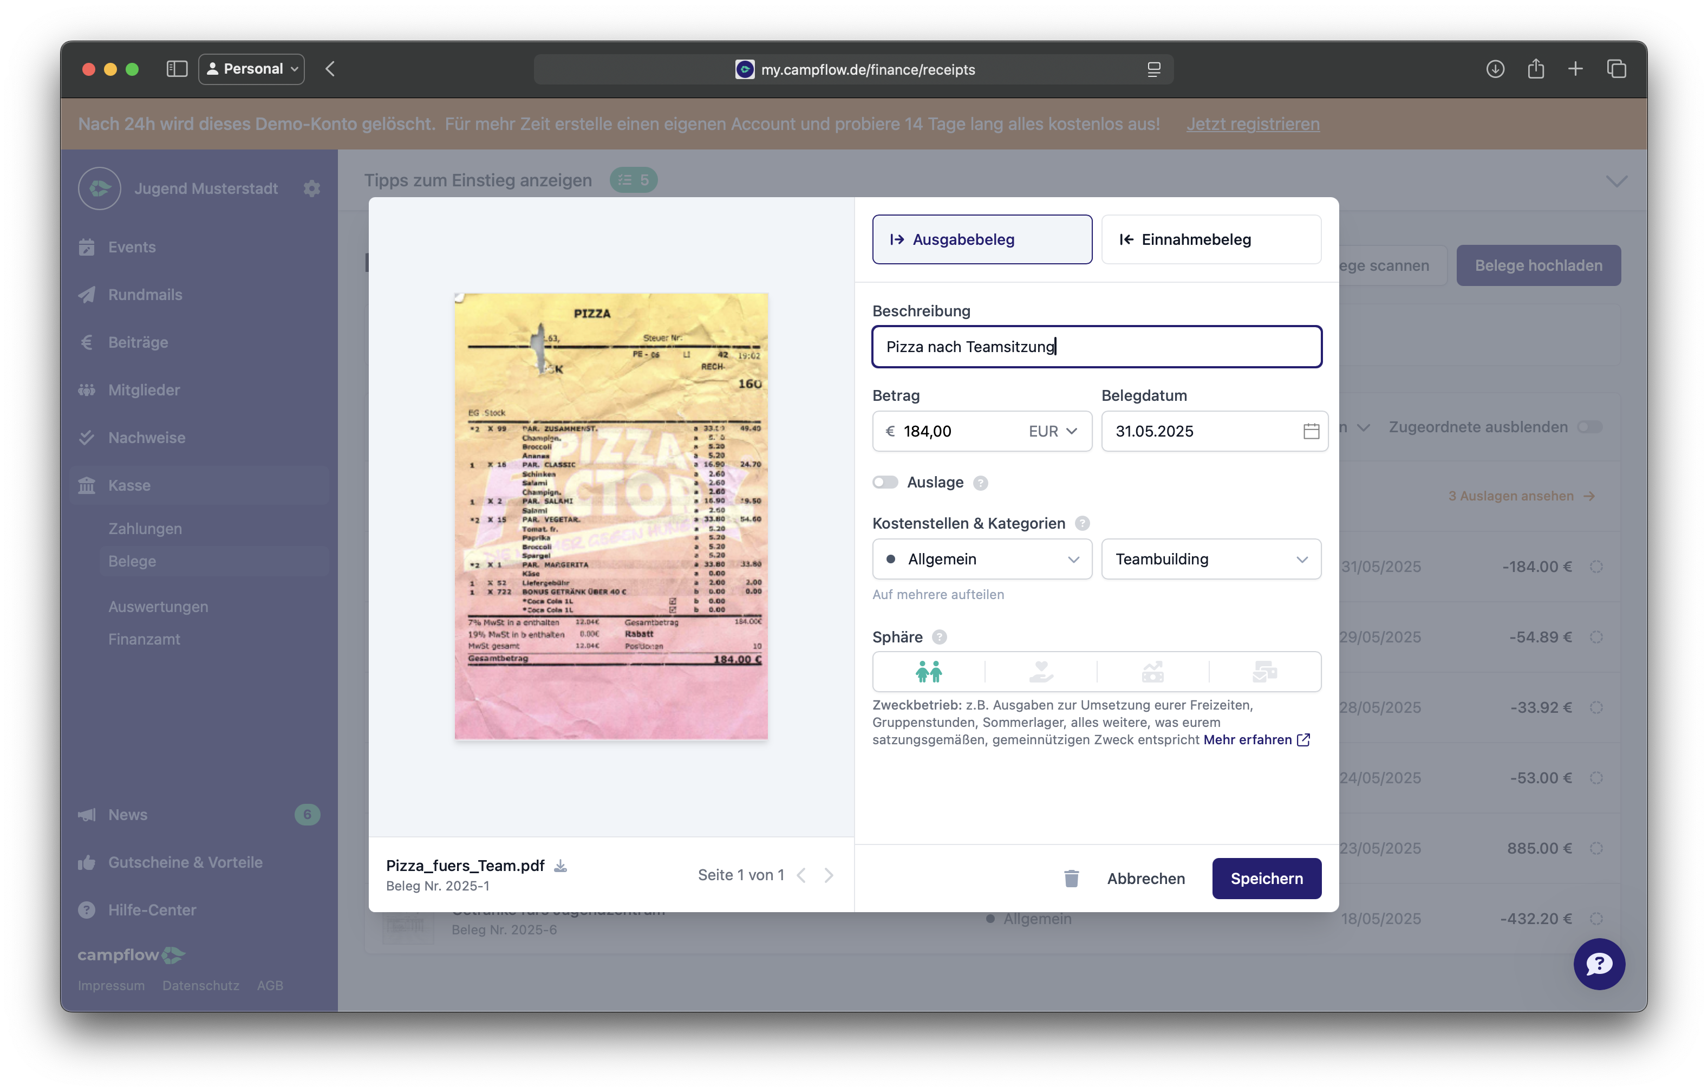Toggle the Auslage switch

pos(885,483)
